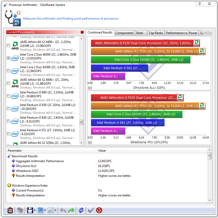Click the tab strip left scroll arrow
The height and width of the screenshot is (218, 218).
click(206, 32)
